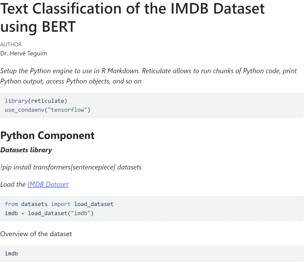Click the imdb code cell at bottom

152,253
